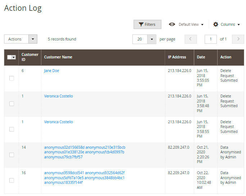Image resolution: width=246 pixels, height=196 pixels.
Task: Open the anonymous02d156658d customer link
Action: 64,147
